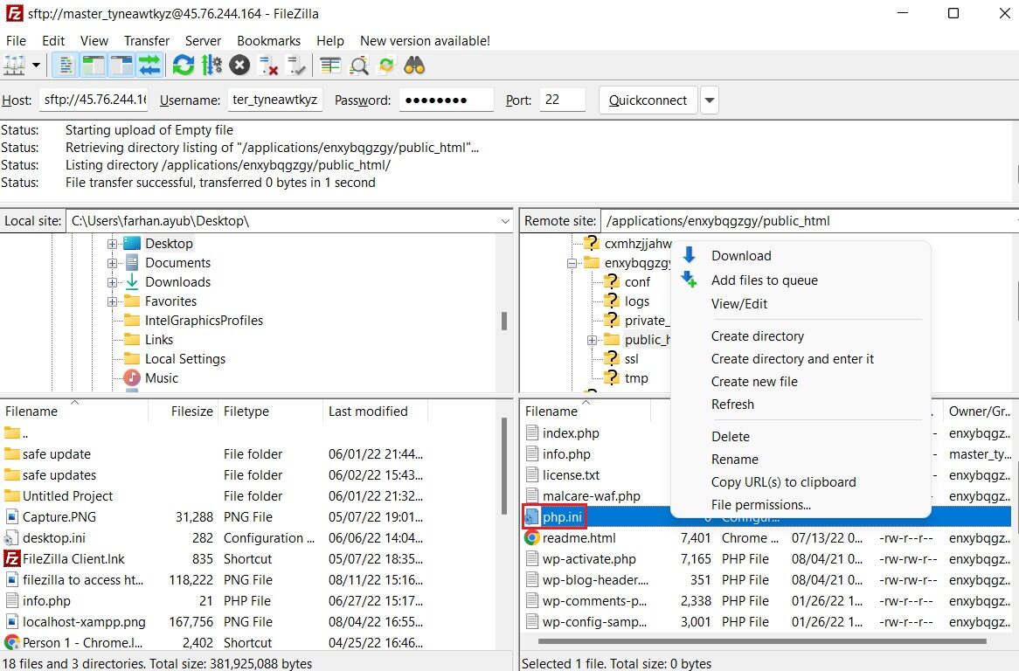Select Refresh in the context menu
The width and height of the screenshot is (1019, 671).
click(801, 404)
